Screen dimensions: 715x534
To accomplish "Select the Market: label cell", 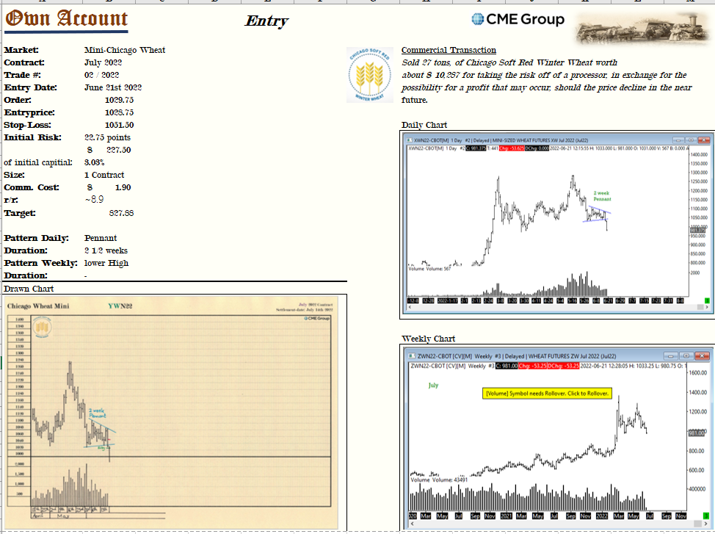I will coord(21,50).
